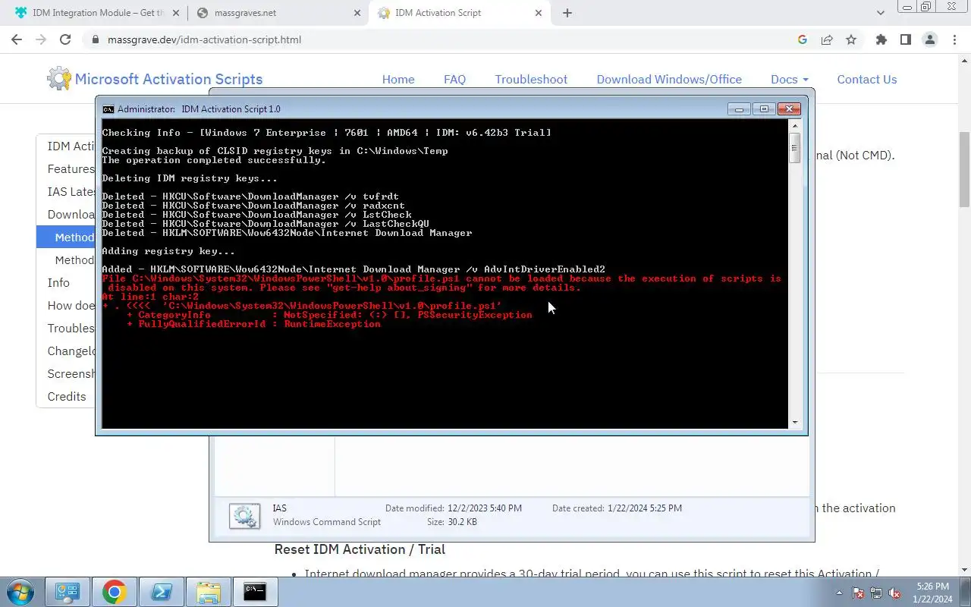Open the Chrome profile avatar

coord(930,39)
